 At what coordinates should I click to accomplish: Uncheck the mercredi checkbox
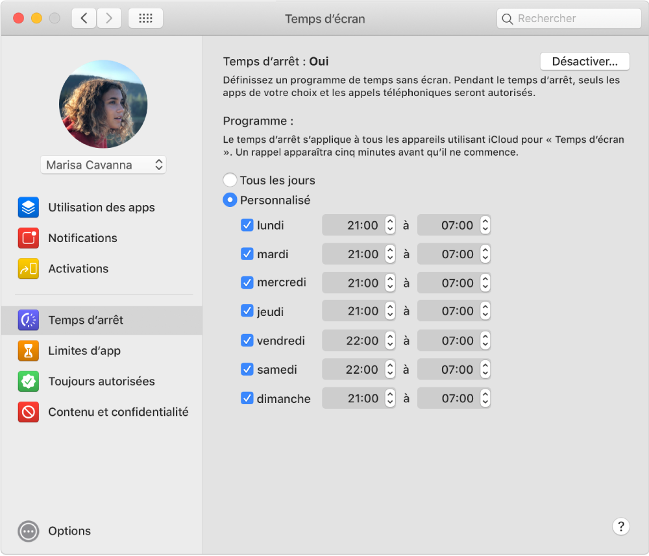[247, 283]
